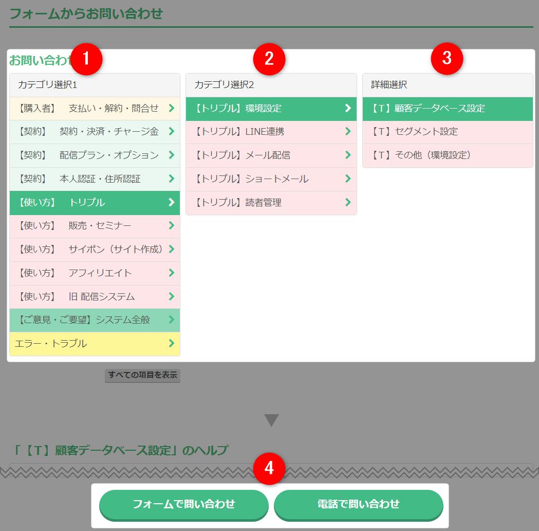Click chevron beside 【トリプル】LINE連携

348,132
